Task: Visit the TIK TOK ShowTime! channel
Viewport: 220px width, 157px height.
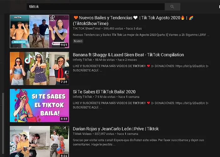Action: point(86,29)
